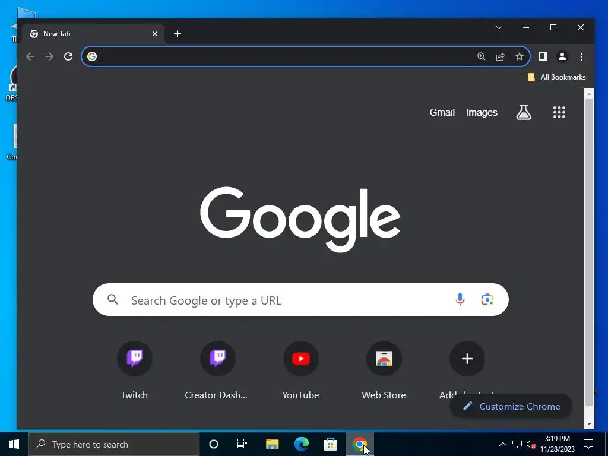The height and width of the screenshot is (456, 608).
Task: Start voice search with microphone icon
Action: click(x=460, y=299)
